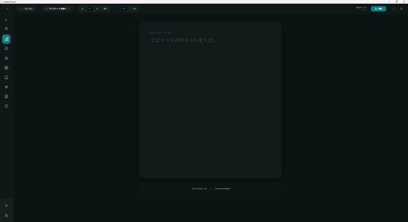
Task: Open the dashboard grid icon
Action: 6,29
